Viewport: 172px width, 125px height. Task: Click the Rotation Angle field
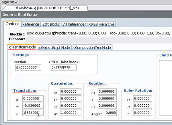click(111, 113)
